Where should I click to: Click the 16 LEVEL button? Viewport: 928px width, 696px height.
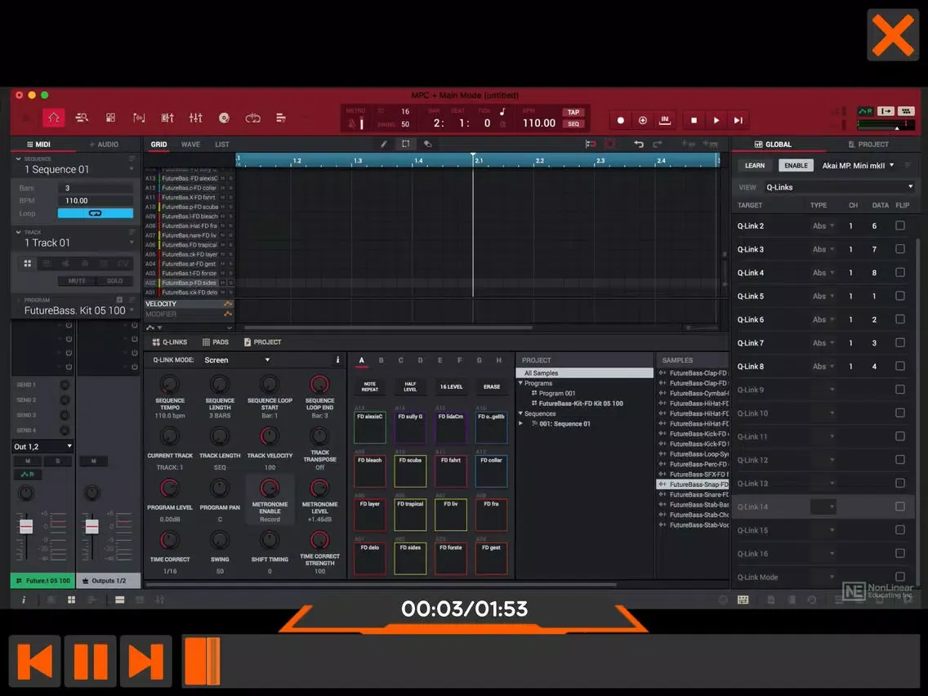click(451, 386)
